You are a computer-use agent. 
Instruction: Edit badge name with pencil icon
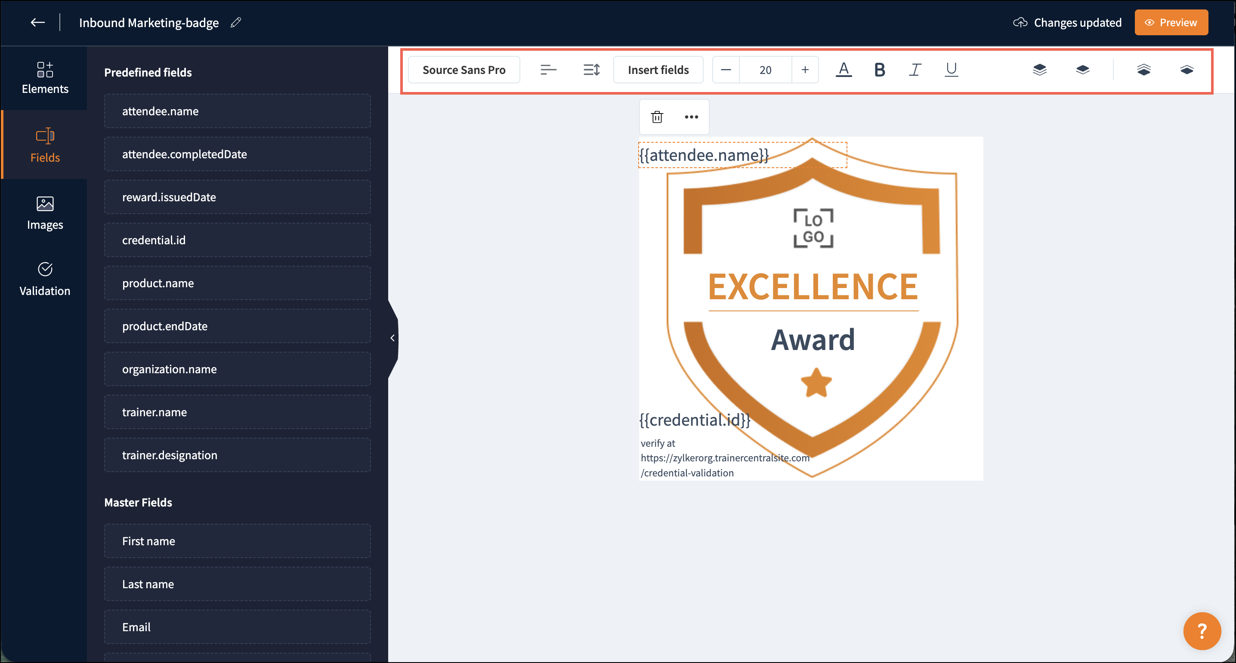tap(235, 22)
